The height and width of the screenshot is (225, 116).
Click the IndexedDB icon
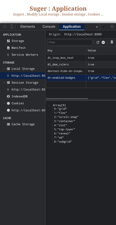click(x=8, y=96)
